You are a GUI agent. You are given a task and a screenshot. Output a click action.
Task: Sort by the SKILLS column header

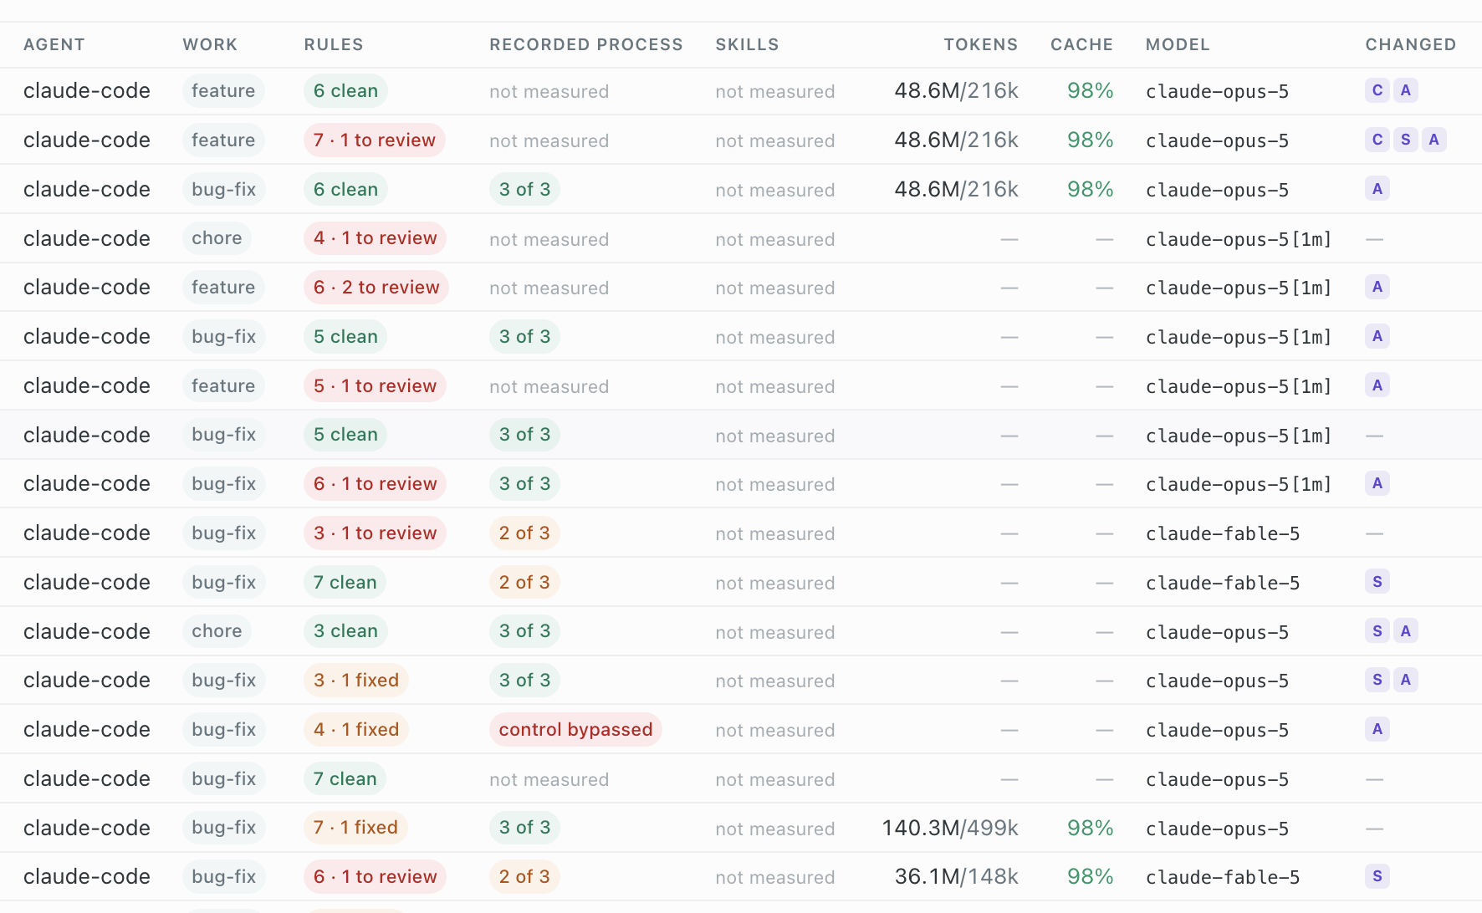[x=747, y=44]
